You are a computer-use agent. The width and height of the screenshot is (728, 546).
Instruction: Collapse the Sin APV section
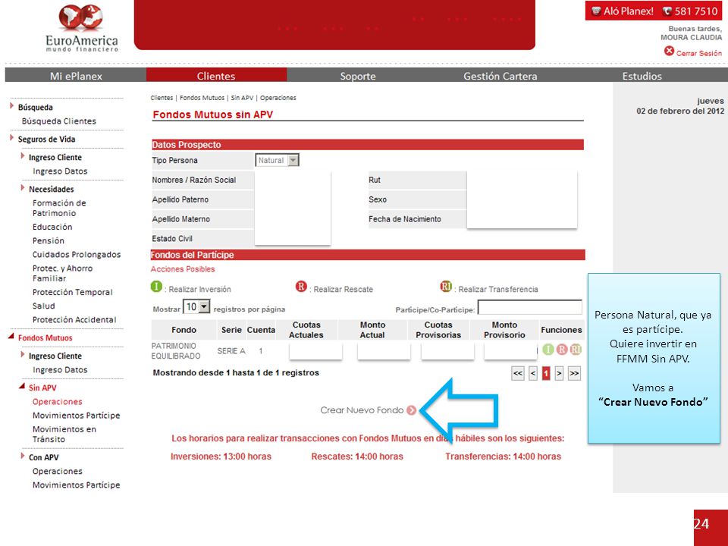pos(22,386)
